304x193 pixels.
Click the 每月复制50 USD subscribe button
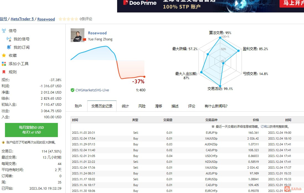point(31,130)
